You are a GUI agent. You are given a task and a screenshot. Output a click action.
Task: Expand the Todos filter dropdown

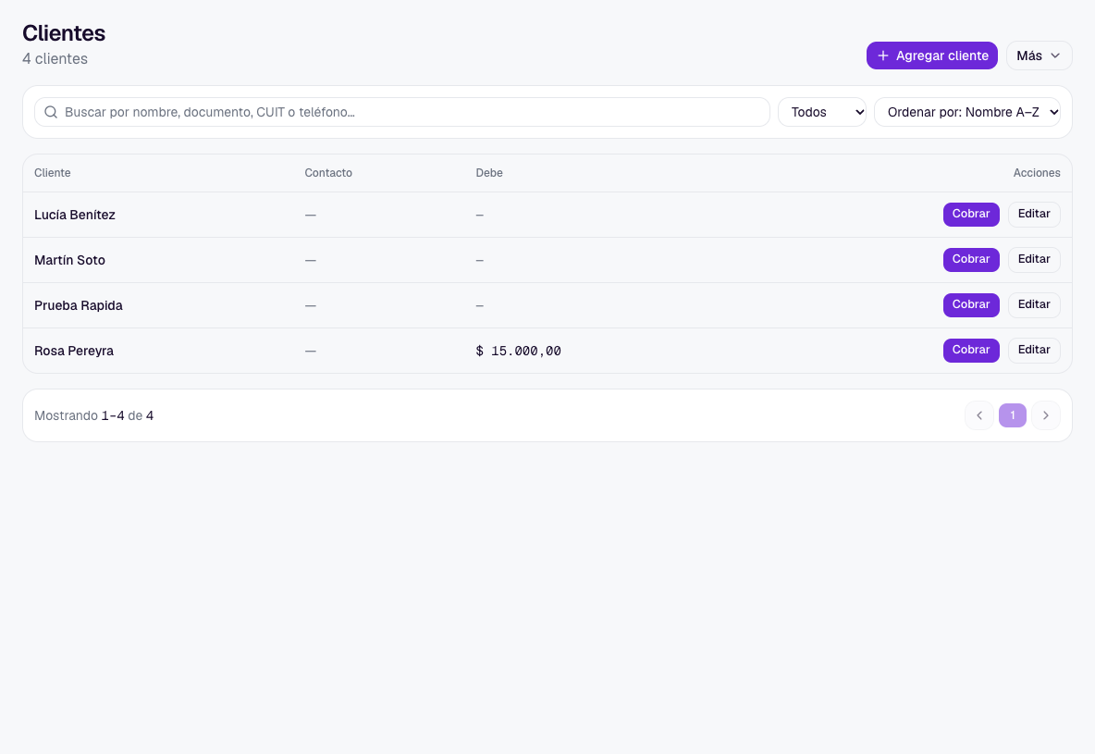click(822, 112)
